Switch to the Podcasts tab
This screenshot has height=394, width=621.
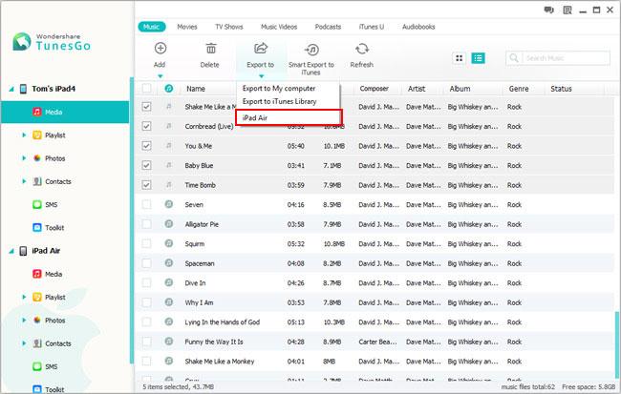click(x=328, y=27)
